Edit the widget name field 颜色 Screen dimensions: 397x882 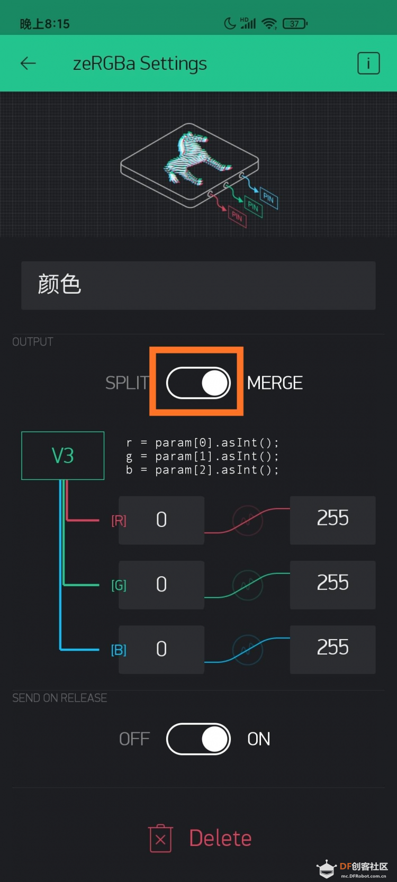coord(198,285)
